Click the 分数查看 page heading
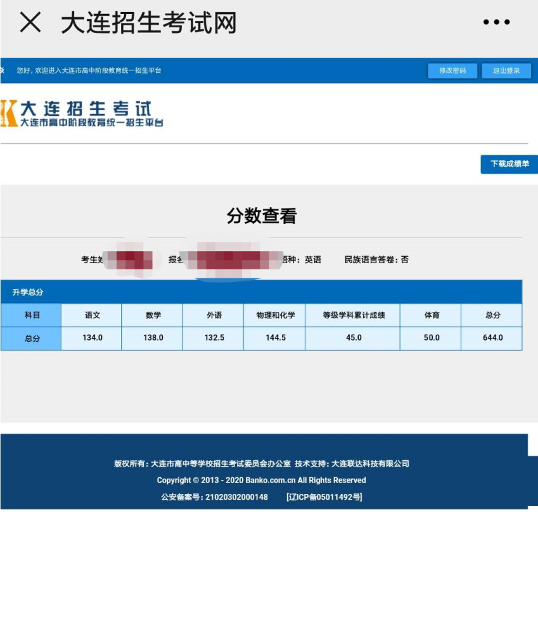Screen dimensions: 538x634 coord(261,216)
